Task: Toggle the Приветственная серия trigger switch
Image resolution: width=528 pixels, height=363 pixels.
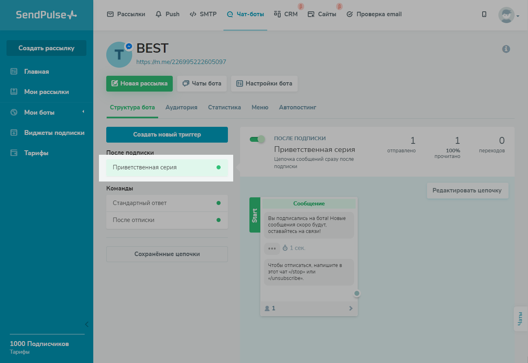Action: [257, 139]
